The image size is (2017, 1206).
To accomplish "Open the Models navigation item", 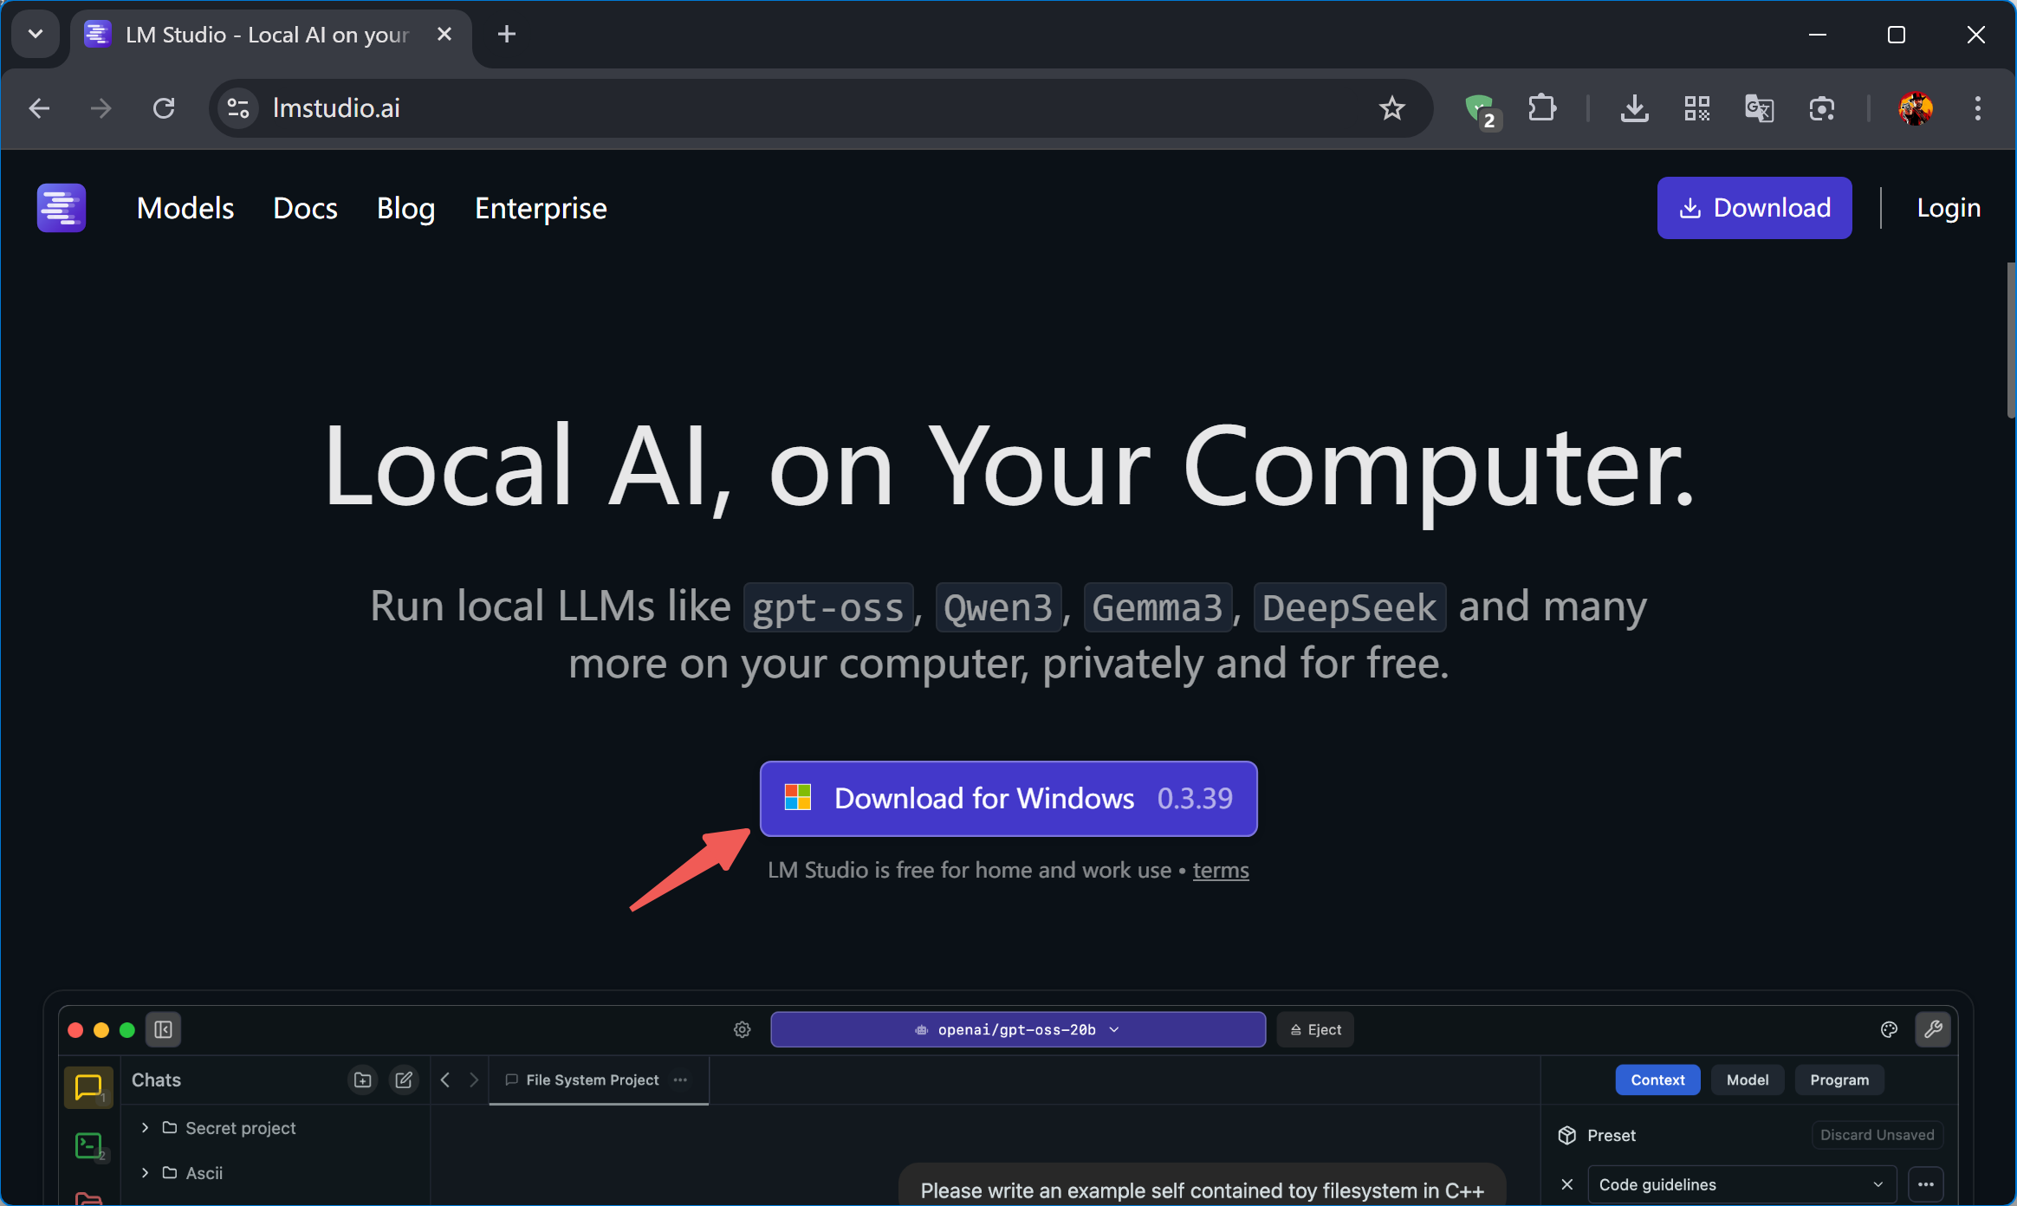I will (185, 208).
